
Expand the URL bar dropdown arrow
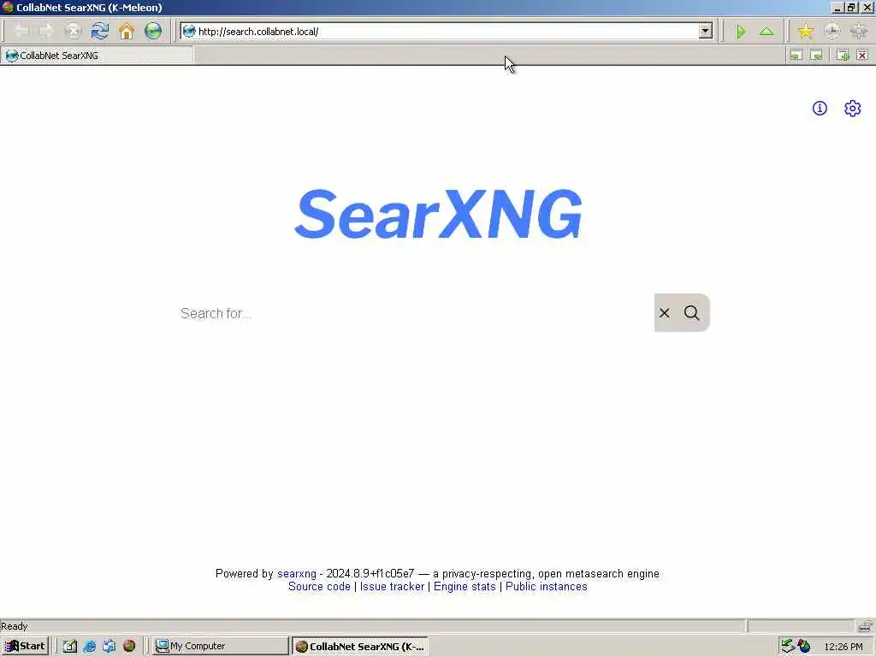click(x=706, y=32)
